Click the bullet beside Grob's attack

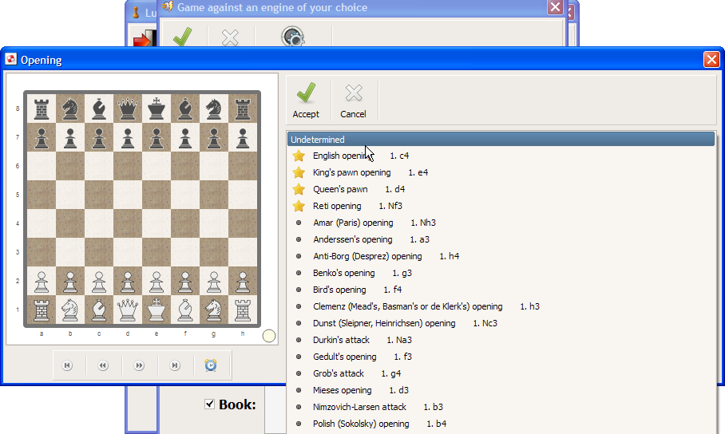(x=299, y=373)
